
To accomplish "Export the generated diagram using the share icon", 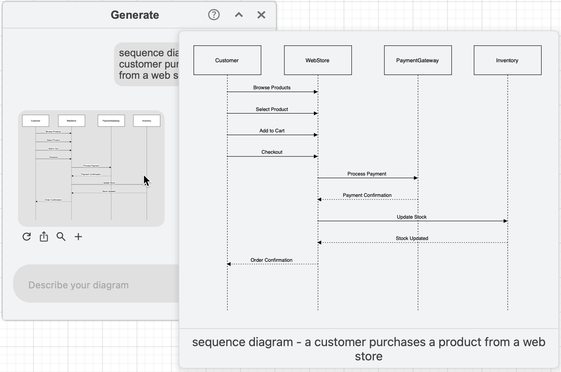I will (43, 236).
